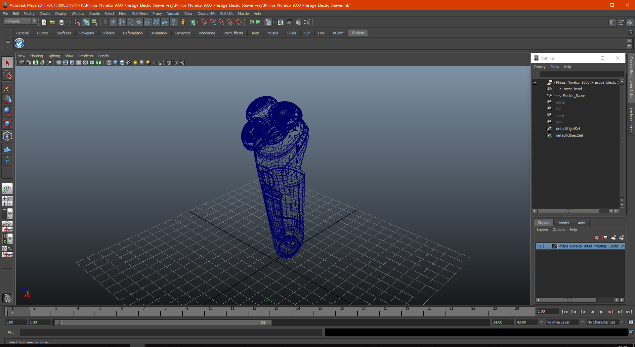
Task: Enable snap to points magnet icon
Action: [x=221, y=22]
